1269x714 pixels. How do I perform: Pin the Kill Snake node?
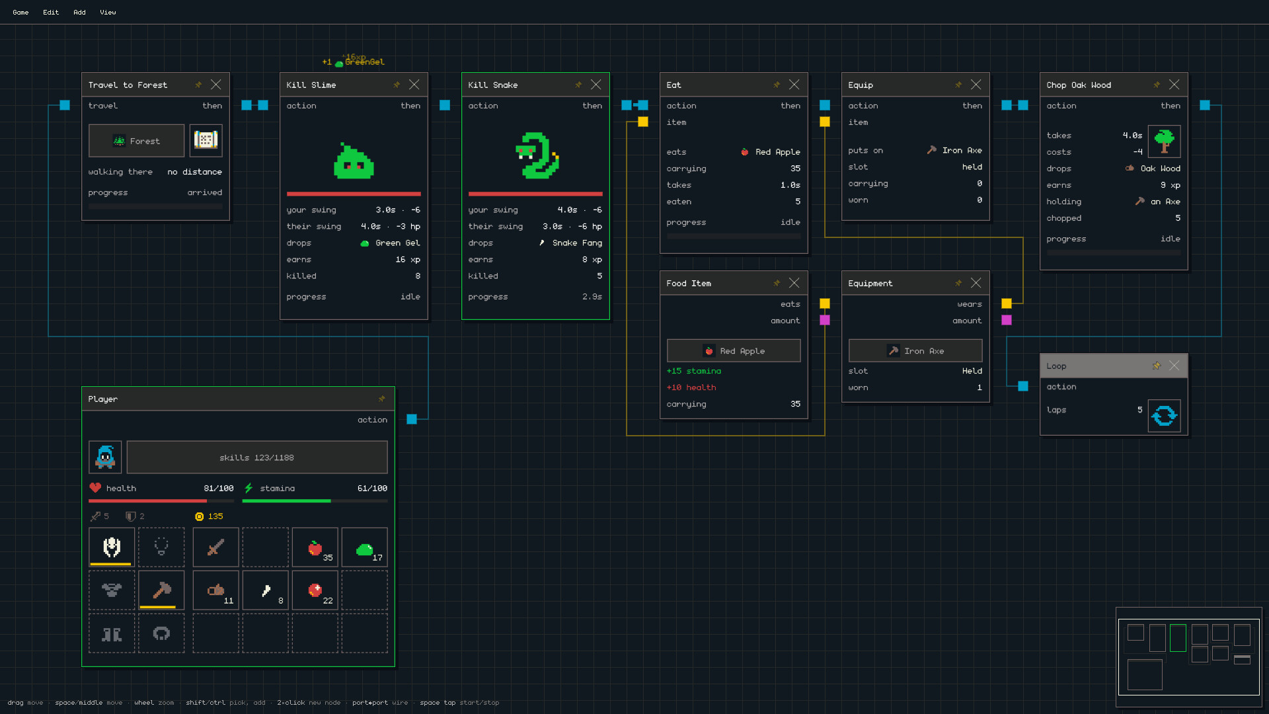pyautogui.click(x=578, y=85)
